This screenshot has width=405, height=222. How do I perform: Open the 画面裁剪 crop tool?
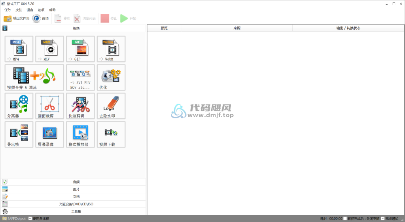tap(49, 106)
